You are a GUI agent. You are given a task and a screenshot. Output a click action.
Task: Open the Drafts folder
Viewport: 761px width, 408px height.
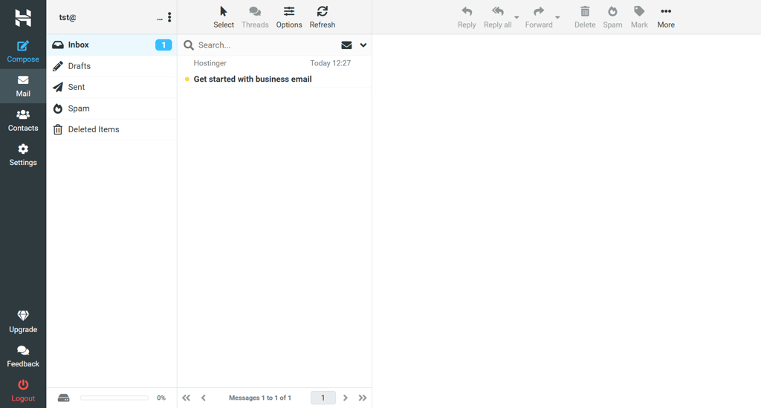[111, 66]
